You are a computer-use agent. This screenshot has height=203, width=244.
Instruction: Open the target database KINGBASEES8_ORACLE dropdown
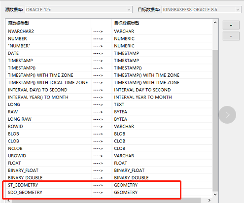pyautogui.click(x=202, y=10)
